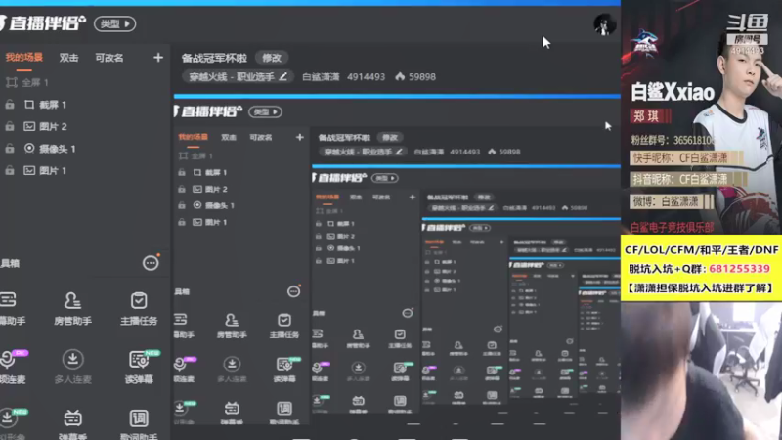Viewport: 782px width, 440px height.
Task: Click the webcam feed thumbnail at bottom right
Action: tap(701, 371)
